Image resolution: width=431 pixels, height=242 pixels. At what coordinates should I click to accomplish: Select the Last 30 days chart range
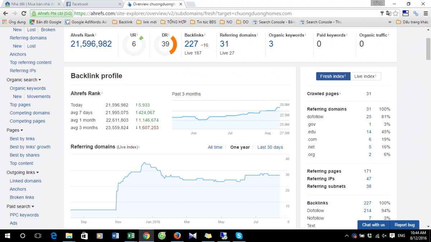270,147
